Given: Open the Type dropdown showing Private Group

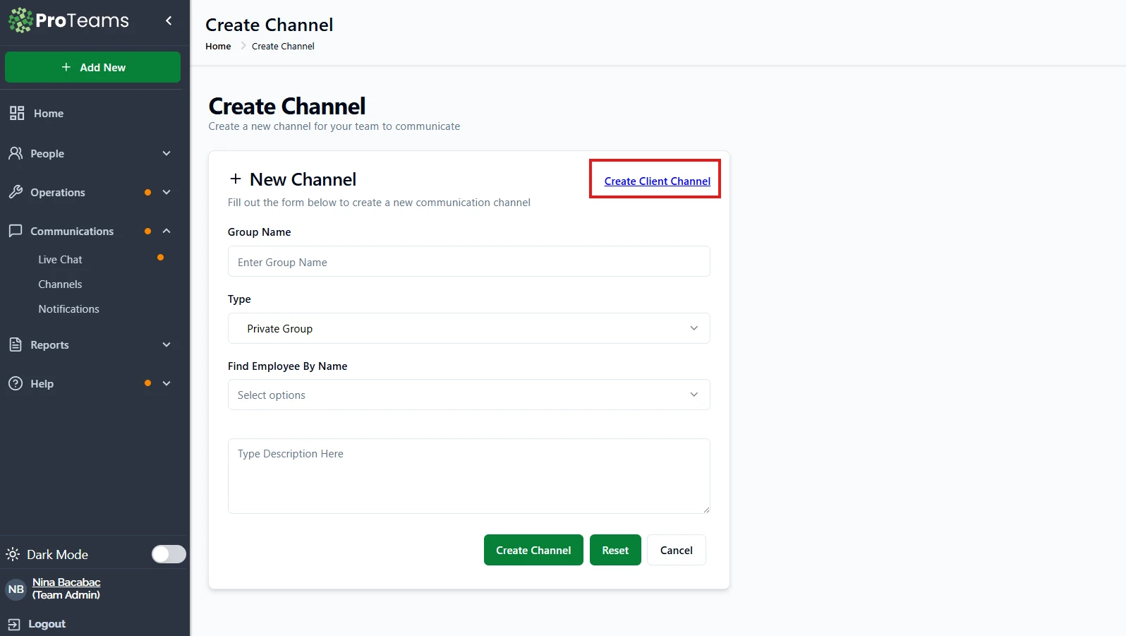Looking at the screenshot, I should 468,328.
